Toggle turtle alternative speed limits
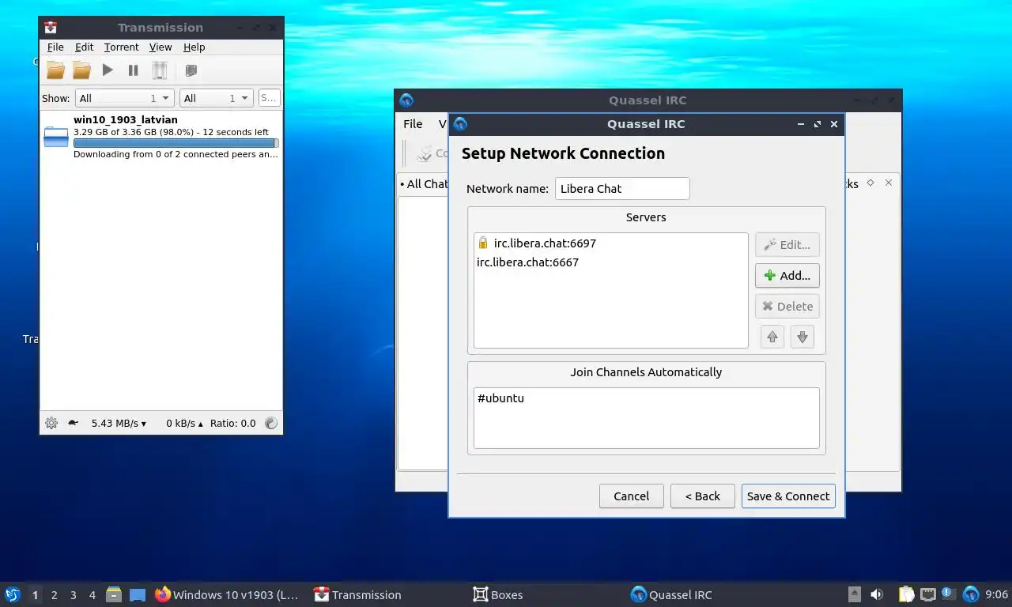Image resolution: width=1012 pixels, height=607 pixels. point(73,423)
